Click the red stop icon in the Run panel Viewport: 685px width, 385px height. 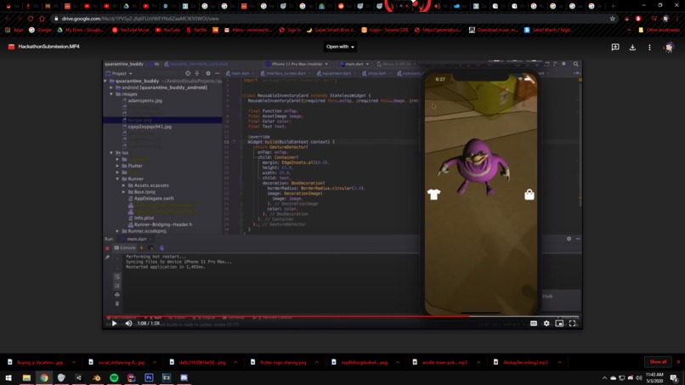click(x=107, y=248)
